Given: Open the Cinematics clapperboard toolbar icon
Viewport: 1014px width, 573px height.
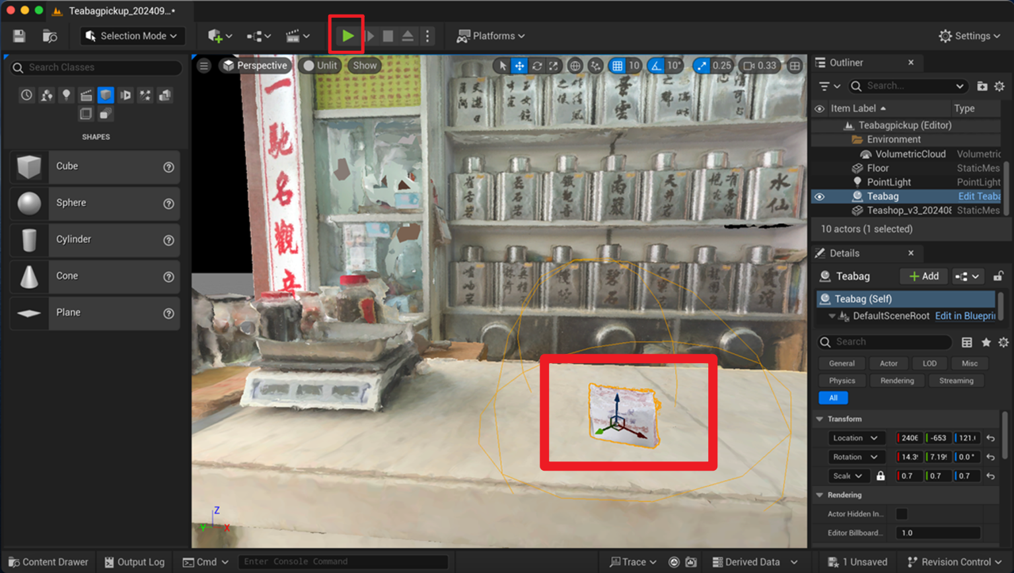Looking at the screenshot, I should click(293, 36).
